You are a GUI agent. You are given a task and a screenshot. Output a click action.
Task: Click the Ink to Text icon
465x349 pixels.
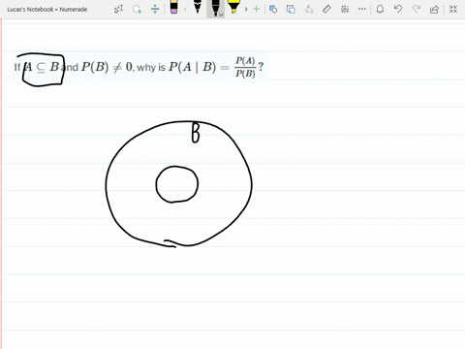point(309,9)
